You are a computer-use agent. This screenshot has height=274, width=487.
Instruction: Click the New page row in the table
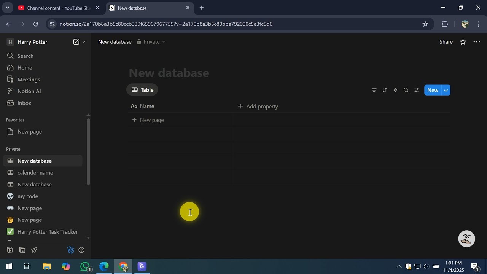coord(181,120)
